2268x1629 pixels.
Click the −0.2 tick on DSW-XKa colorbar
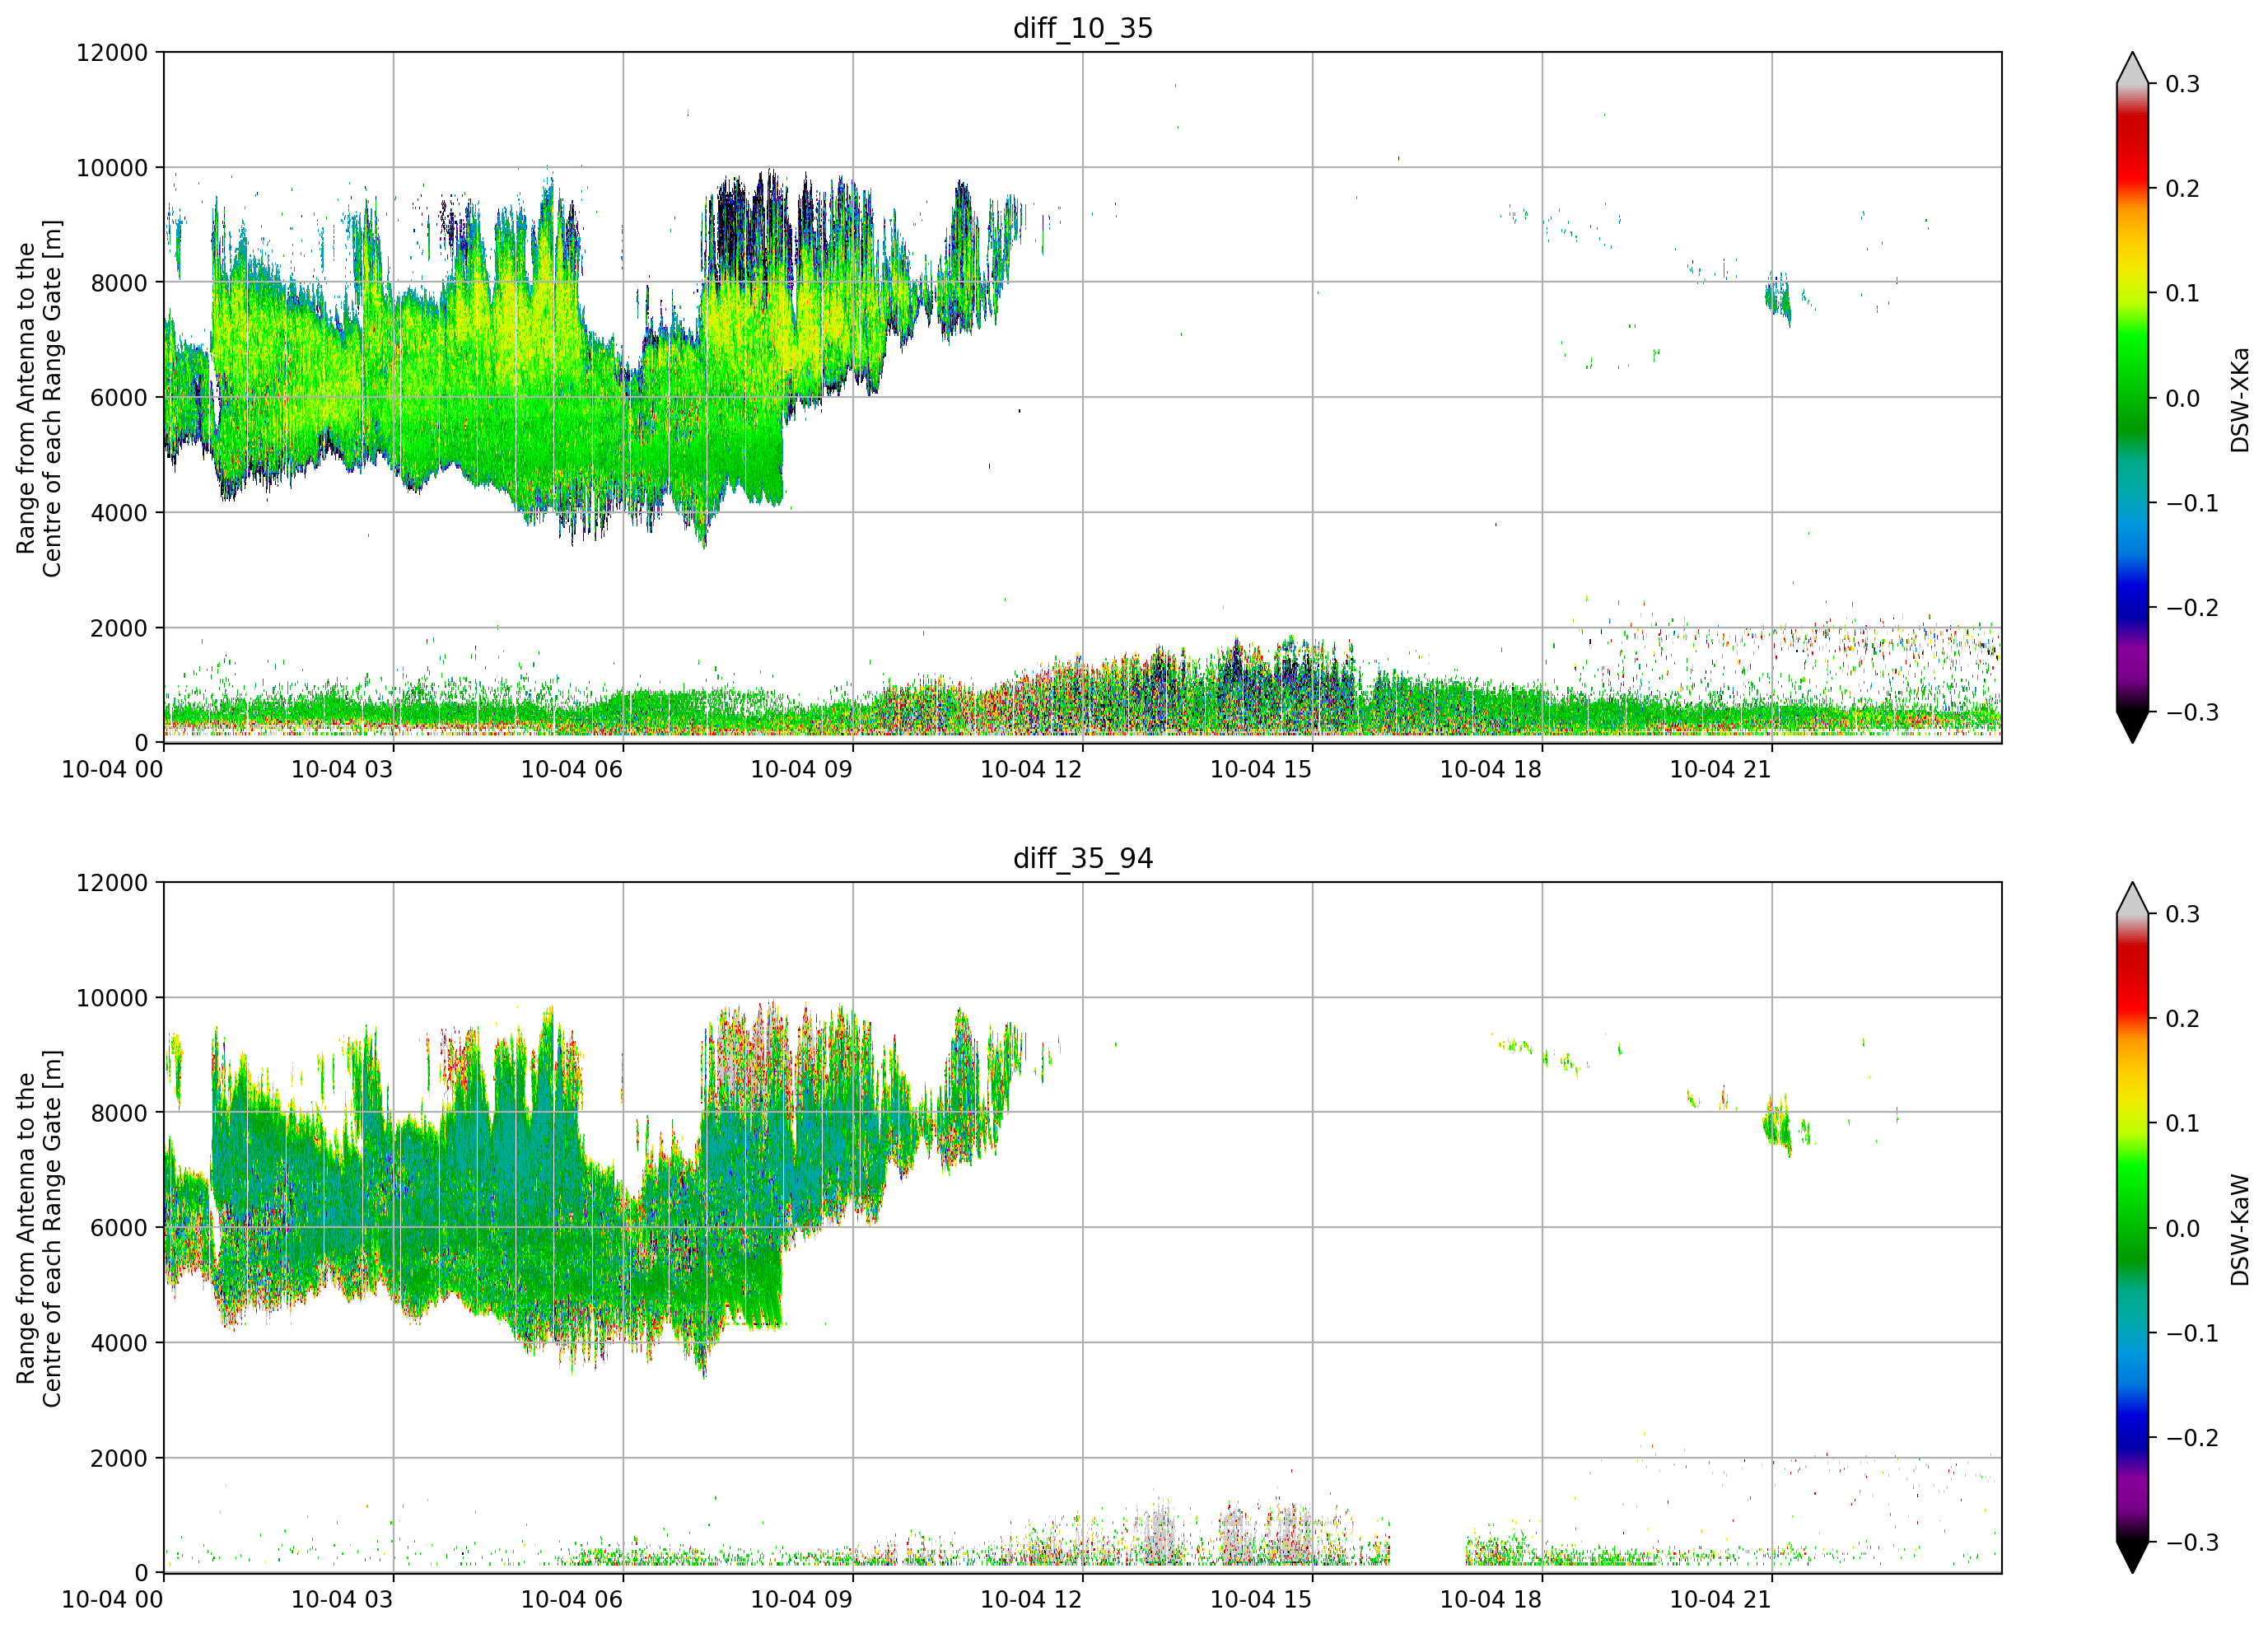point(2192,608)
